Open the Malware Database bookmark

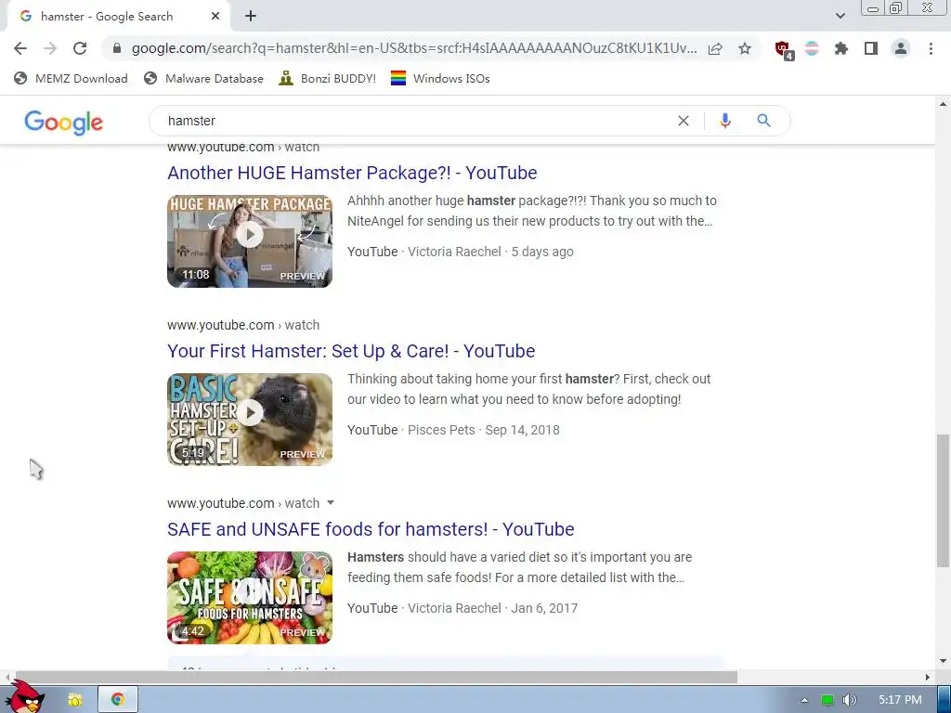click(x=203, y=78)
